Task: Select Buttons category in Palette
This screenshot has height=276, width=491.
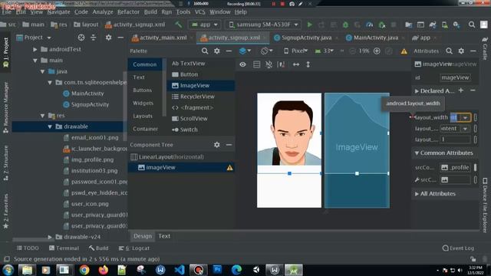Action: 142,90
